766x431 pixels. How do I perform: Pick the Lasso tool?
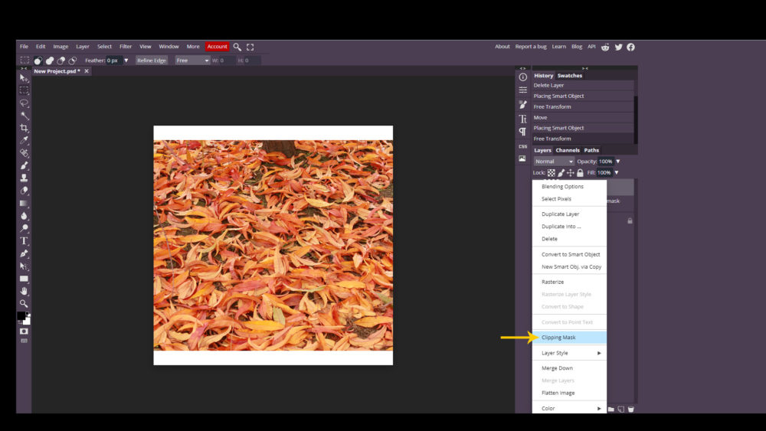[24, 103]
